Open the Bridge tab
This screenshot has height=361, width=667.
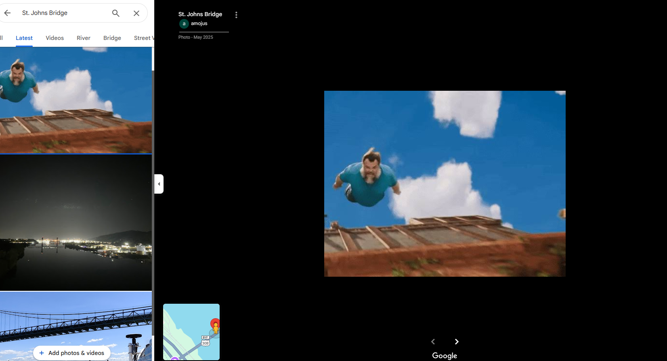[112, 38]
